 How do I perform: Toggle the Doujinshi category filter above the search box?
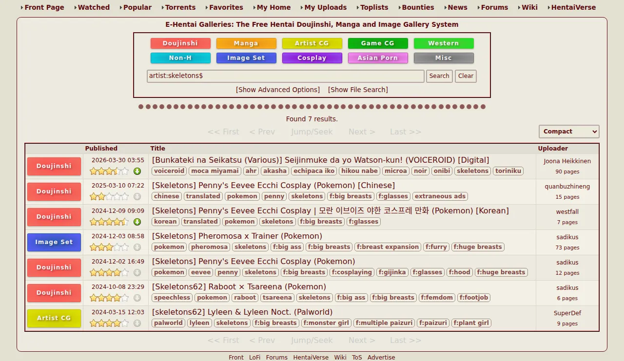[x=180, y=43]
